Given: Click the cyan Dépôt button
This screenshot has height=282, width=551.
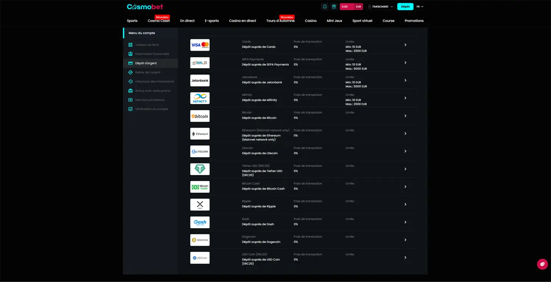Looking at the screenshot, I should point(405,7).
